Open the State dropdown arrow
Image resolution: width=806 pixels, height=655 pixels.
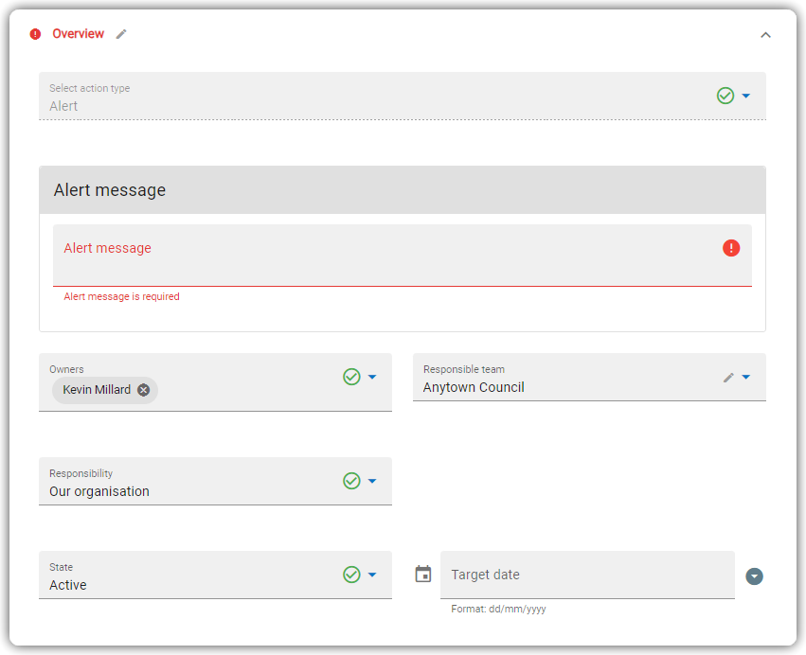coord(372,575)
